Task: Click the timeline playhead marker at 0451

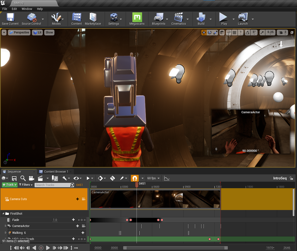Action: coord(137,185)
